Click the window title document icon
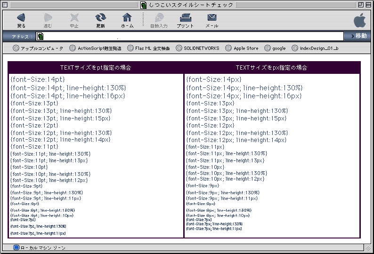Image resolution: width=374 pixels, height=254 pixels. 143,5
